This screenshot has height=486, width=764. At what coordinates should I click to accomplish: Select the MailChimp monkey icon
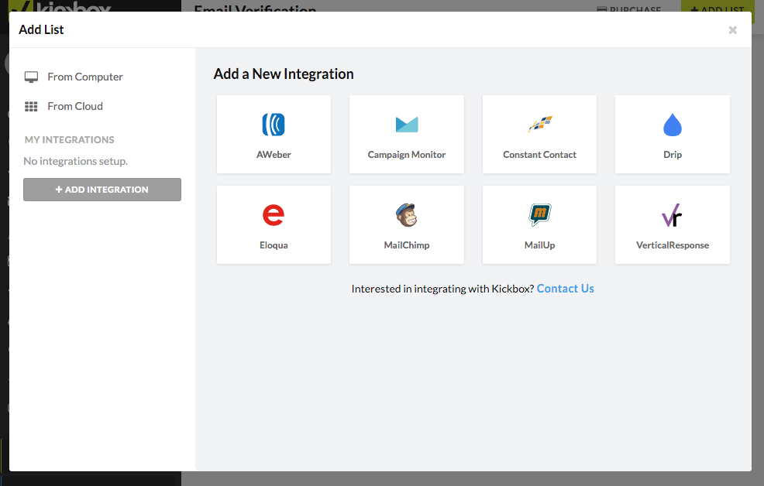(x=406, y=214)
